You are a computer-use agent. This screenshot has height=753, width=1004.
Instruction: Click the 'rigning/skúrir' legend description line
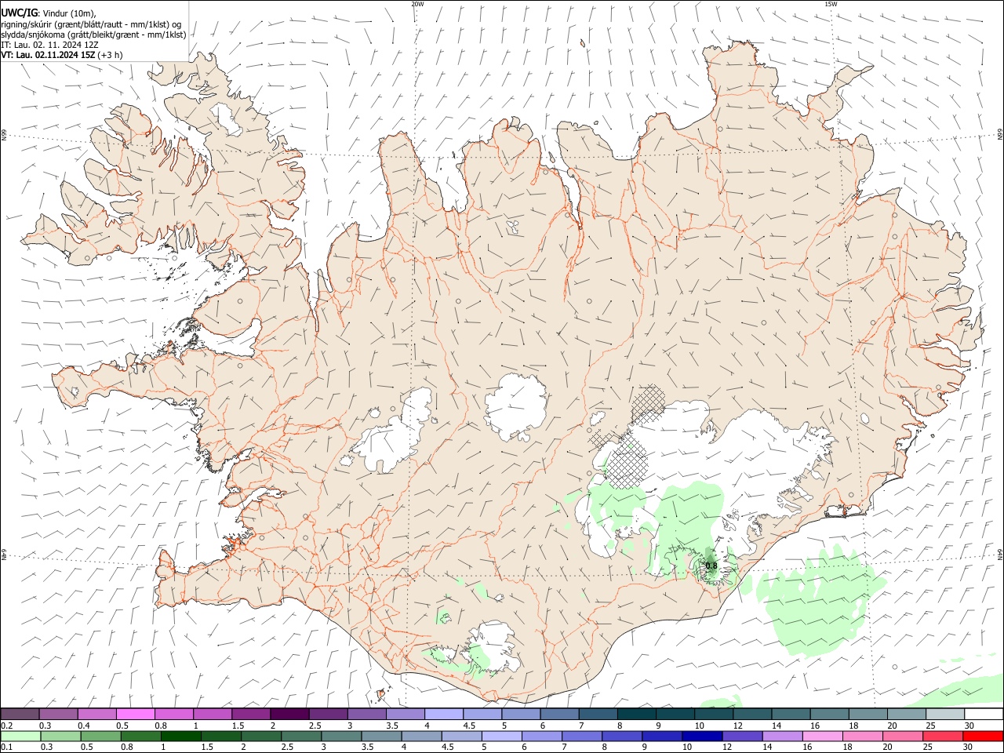click(x=90, y=24)
